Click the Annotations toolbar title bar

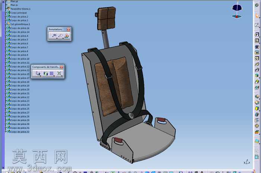[x=57, y=29]
